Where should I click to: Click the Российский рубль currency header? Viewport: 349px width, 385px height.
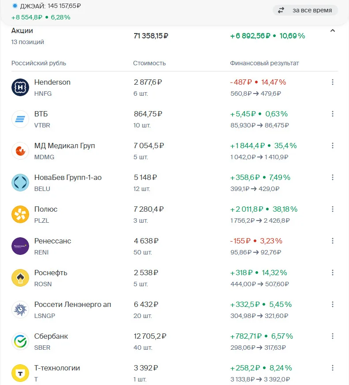pyautogui.click(x=38, y=63)
